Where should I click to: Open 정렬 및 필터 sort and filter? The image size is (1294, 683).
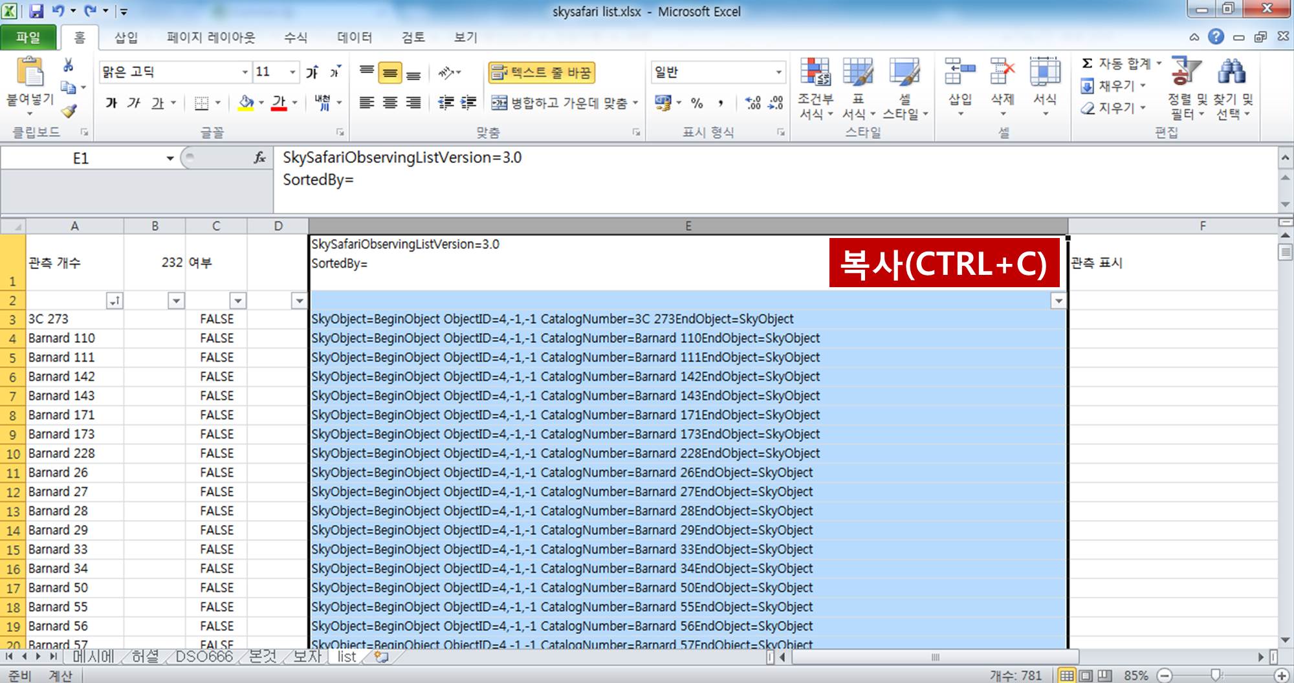tap(1187, 89)
